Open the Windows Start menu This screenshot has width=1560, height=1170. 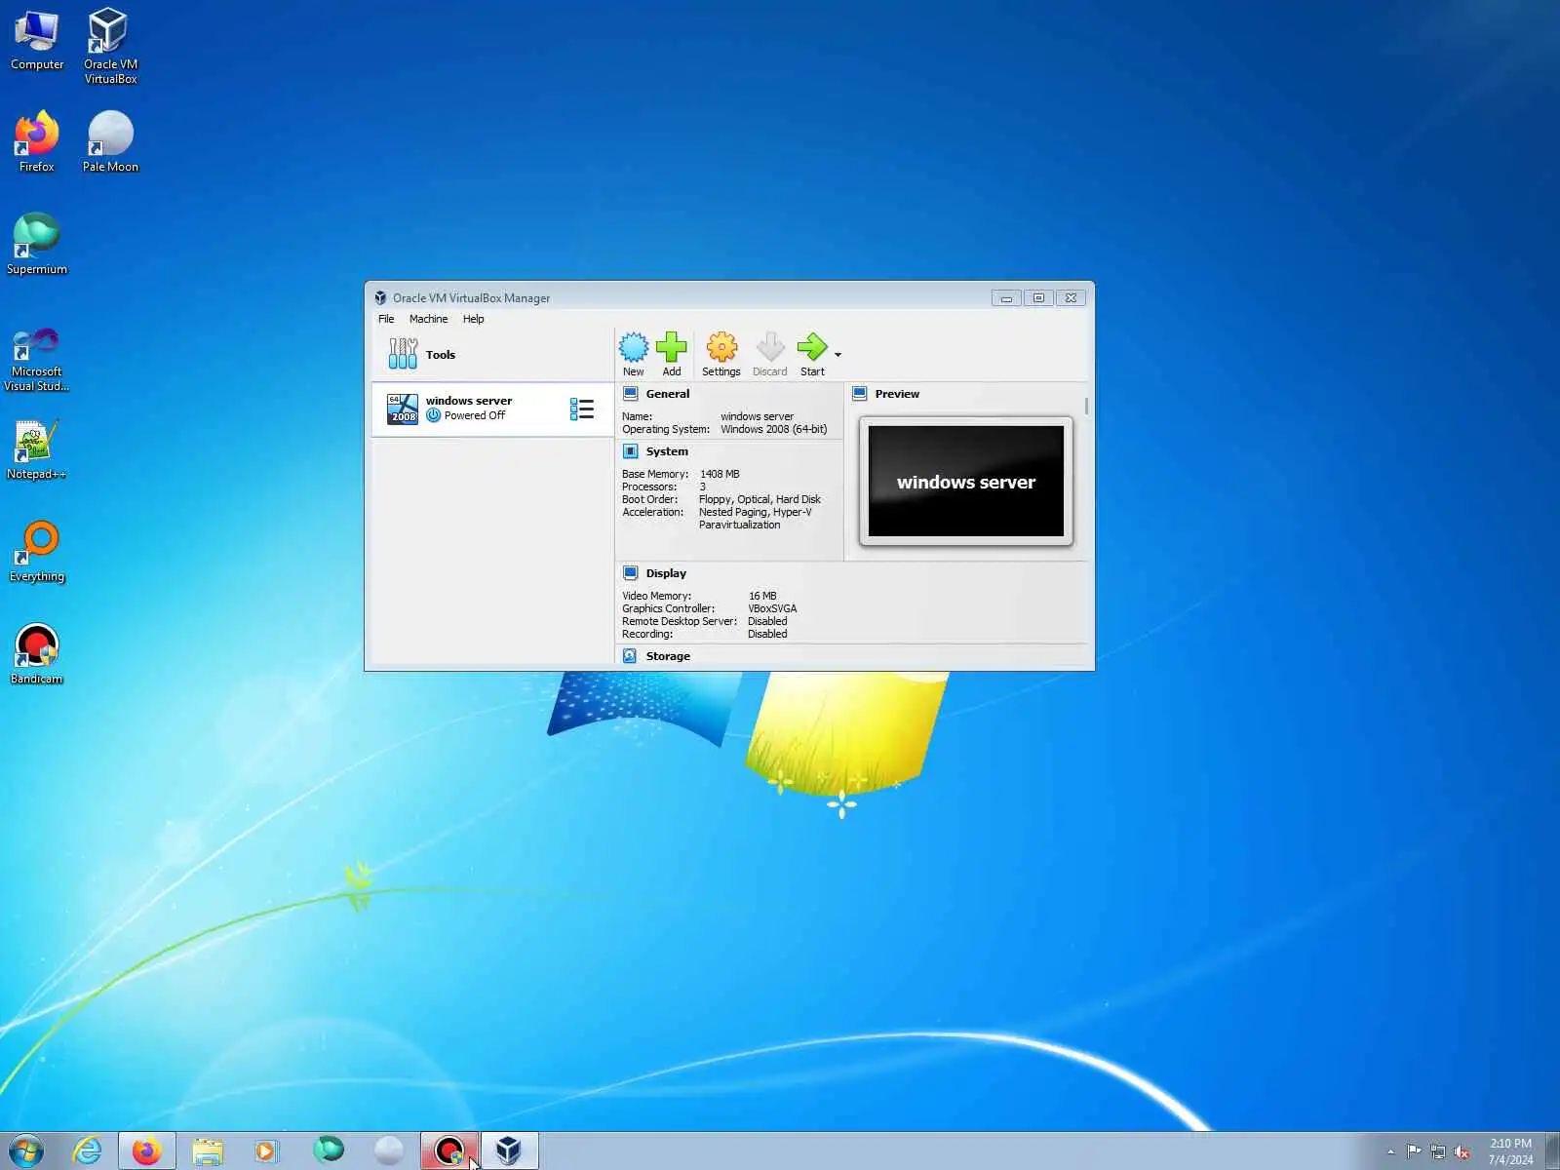pyautogui.click(x=26, y=1150)
